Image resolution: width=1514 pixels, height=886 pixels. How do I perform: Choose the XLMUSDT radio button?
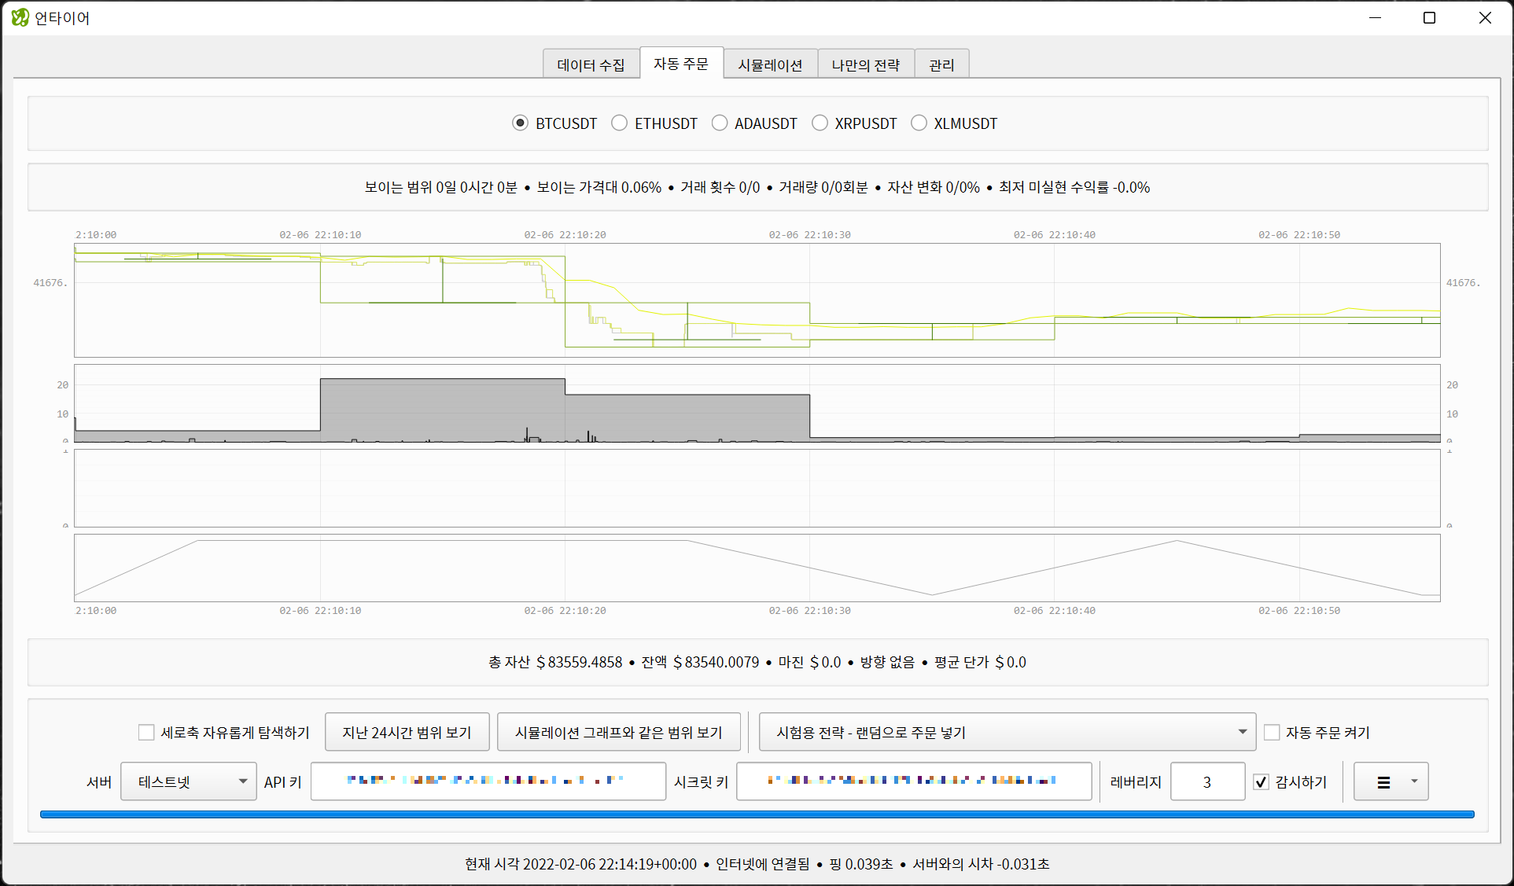919,123
